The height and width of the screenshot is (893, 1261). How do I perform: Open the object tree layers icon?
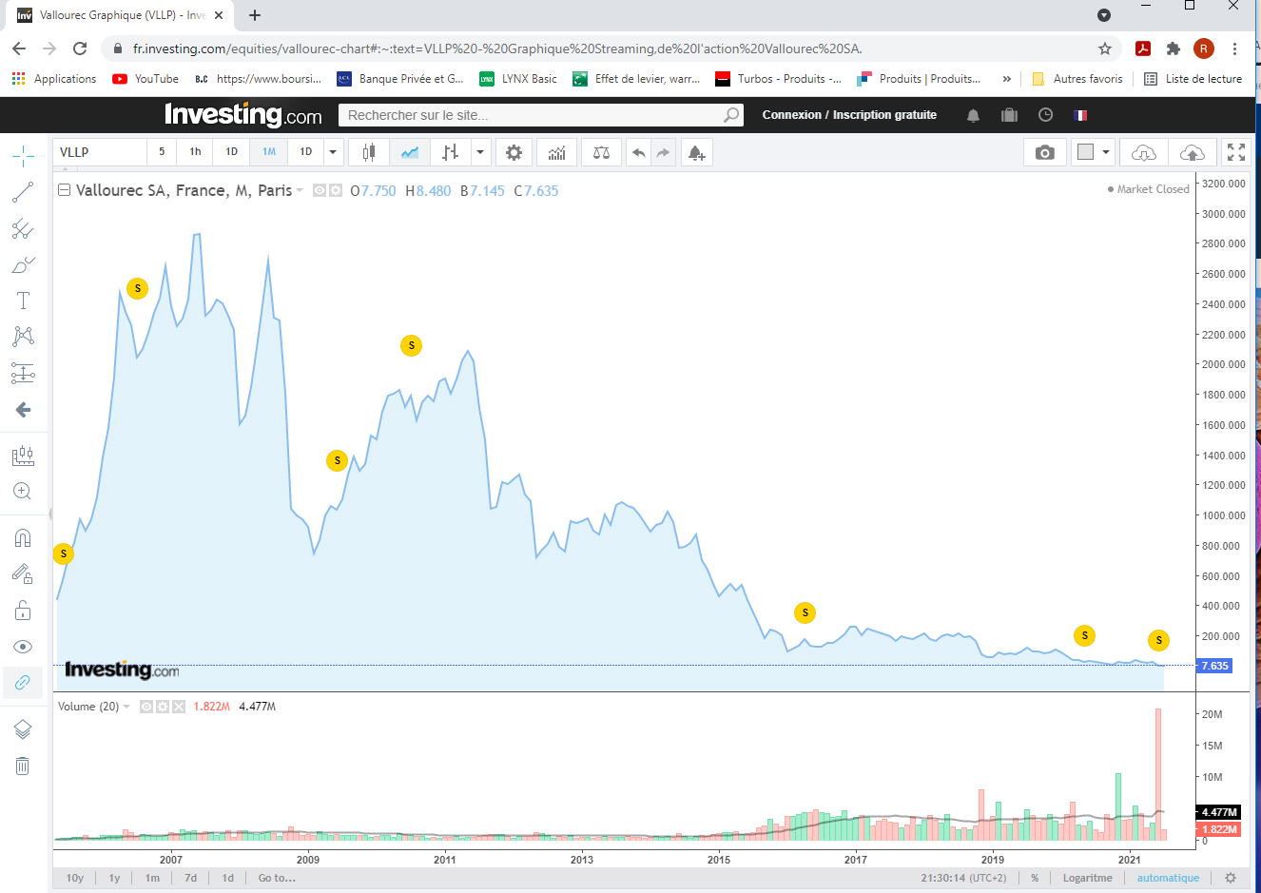tap(23, 729)
